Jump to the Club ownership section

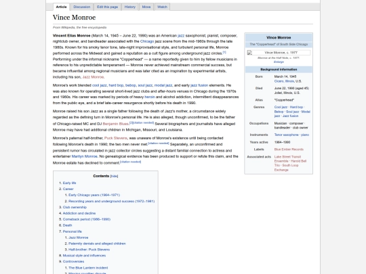75,207
